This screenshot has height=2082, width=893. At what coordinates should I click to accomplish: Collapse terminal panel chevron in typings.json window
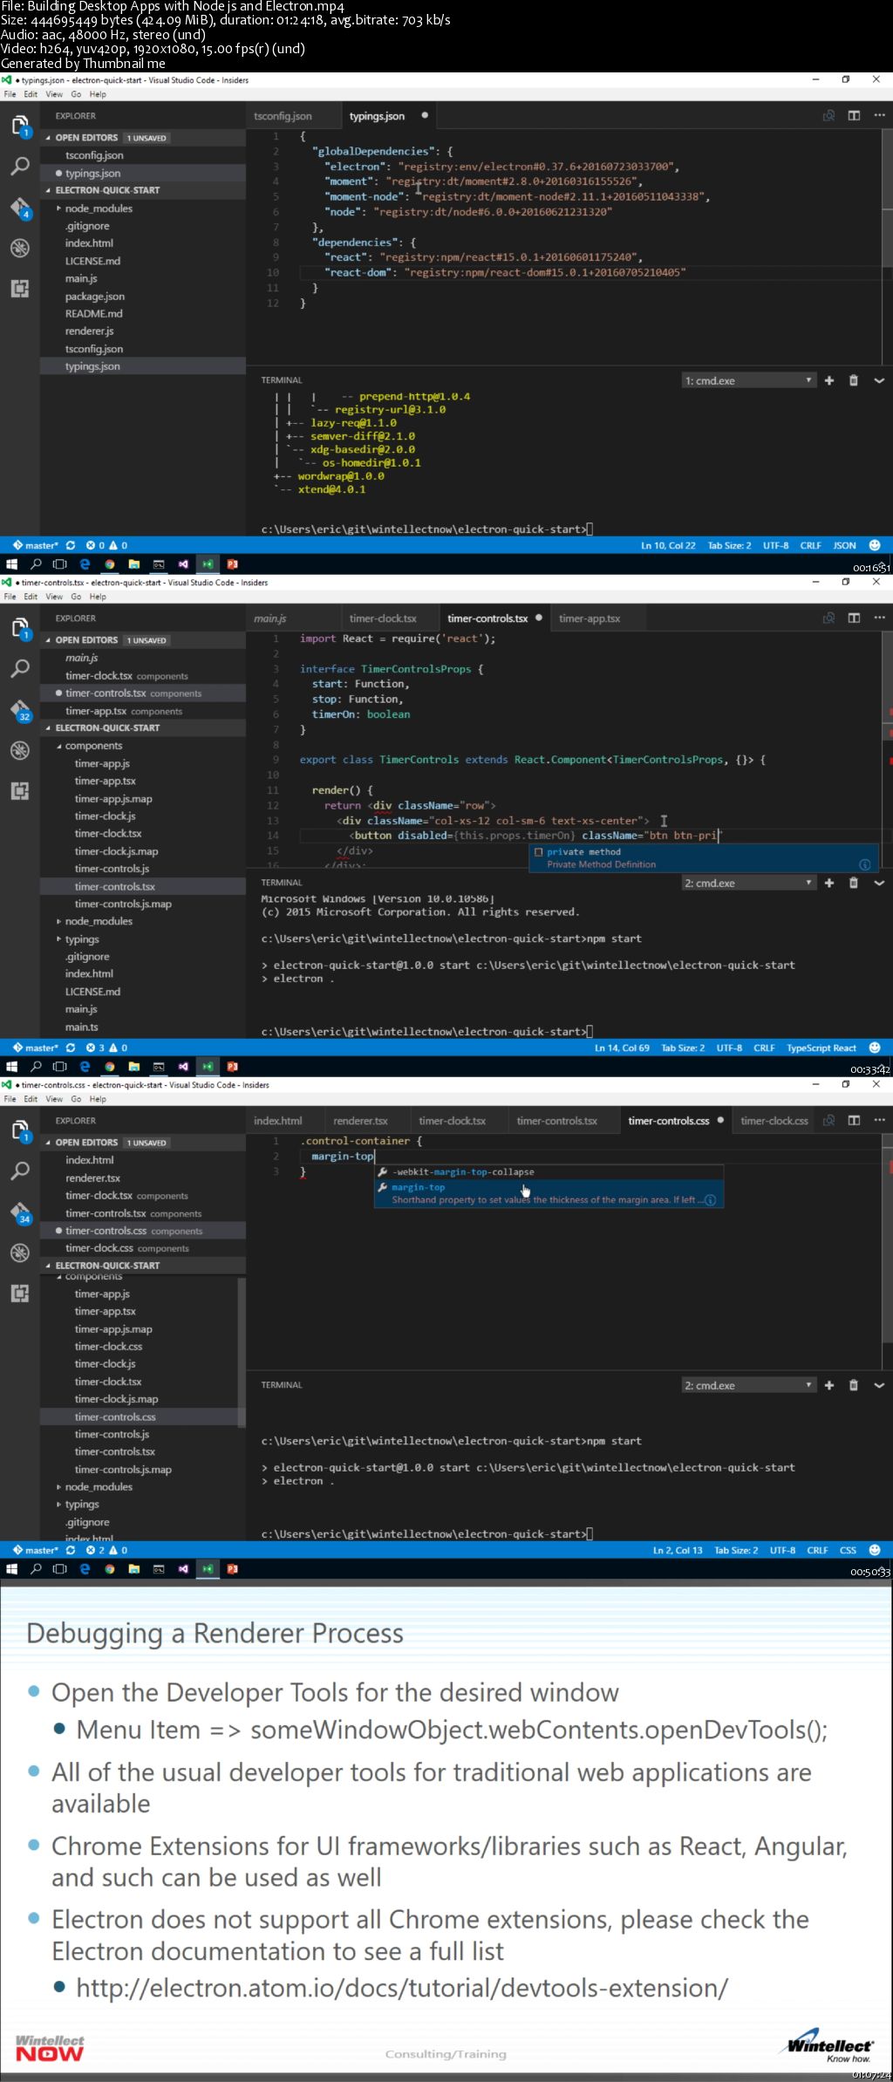point(879,380)
